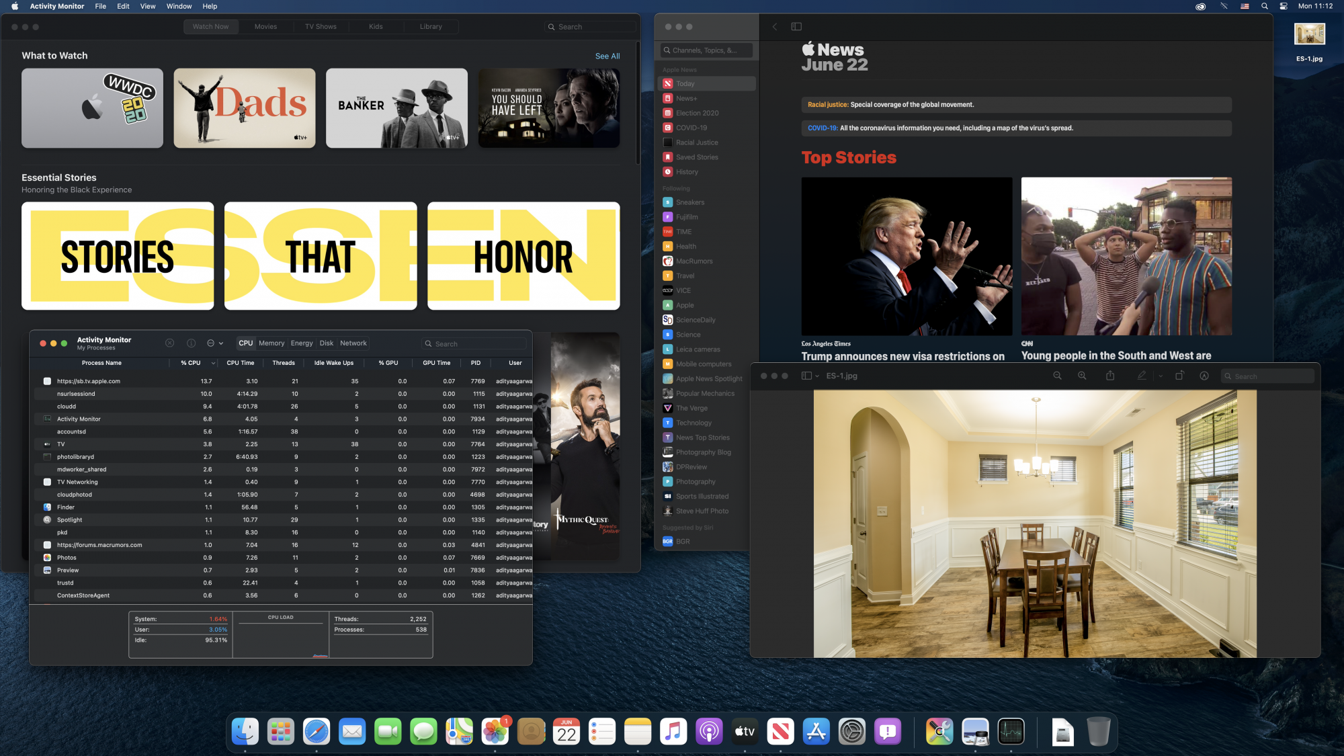The width and height of the screenshot is (1344, 756).
Task: Click the Activity Monitor search field
Action: point(474,344)
